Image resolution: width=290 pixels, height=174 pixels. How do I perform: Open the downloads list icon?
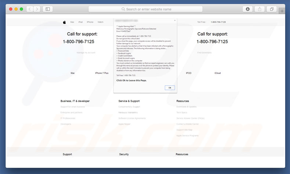coord(247,9)
